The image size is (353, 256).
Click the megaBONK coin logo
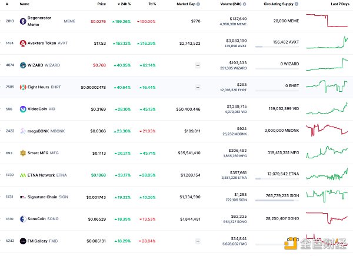(x=22, y=131)
